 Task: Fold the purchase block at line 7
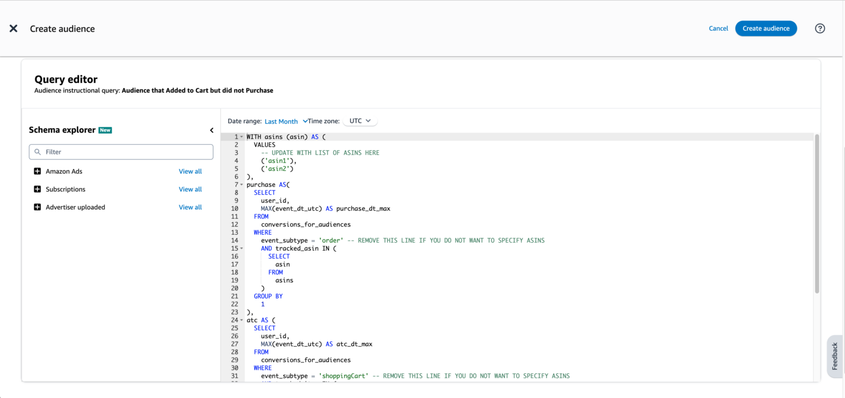click(x=242, y=185)
